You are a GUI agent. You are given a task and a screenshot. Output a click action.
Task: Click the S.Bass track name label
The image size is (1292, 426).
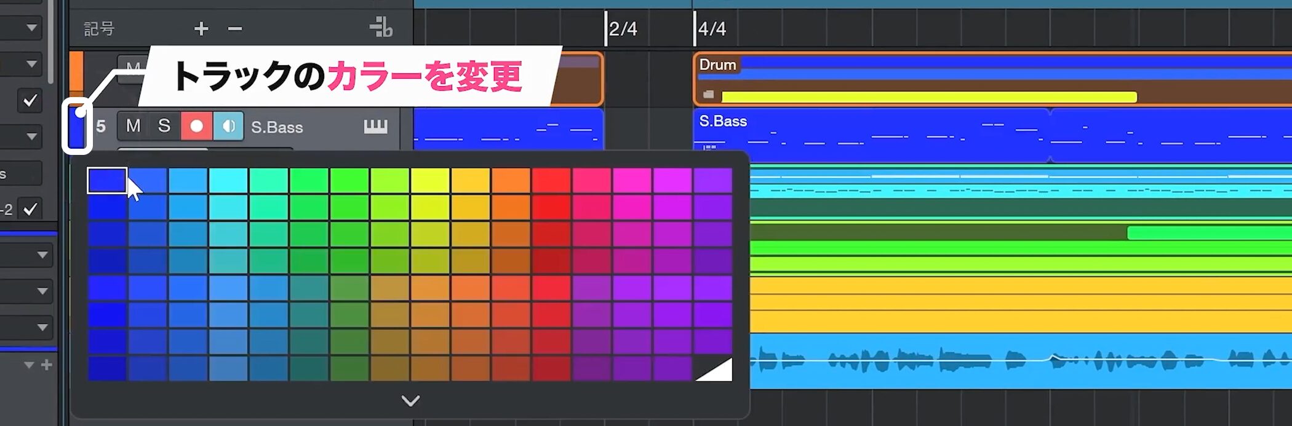(x=277, y=127)
